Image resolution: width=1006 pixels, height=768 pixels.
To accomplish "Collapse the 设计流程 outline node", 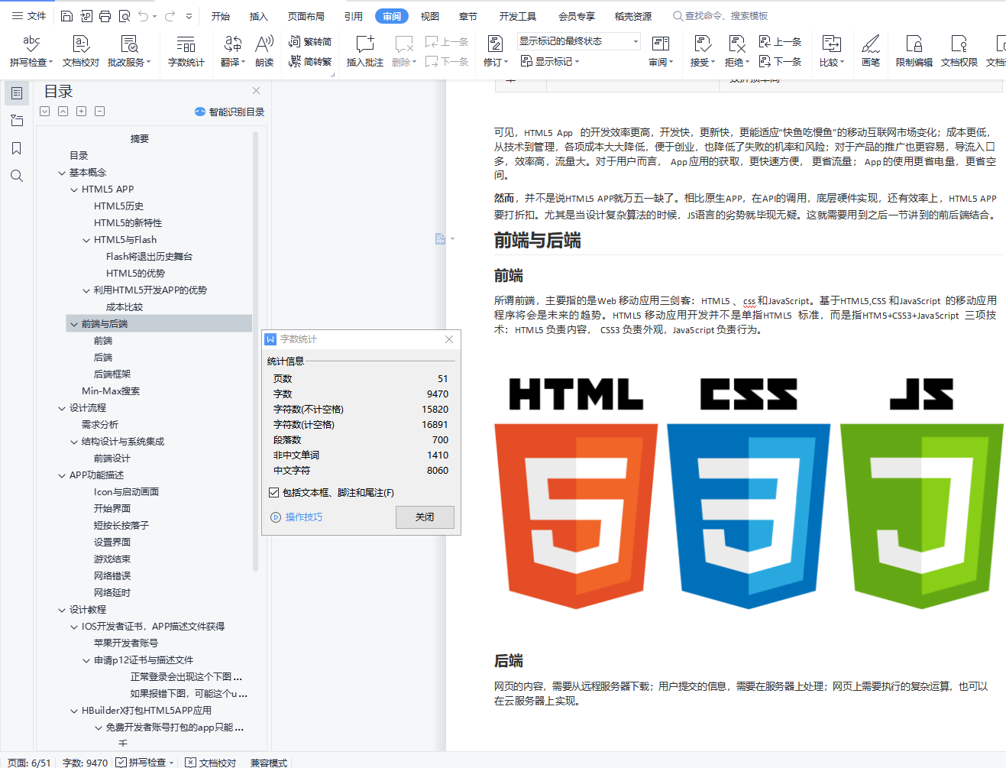I will pos(62,408).
